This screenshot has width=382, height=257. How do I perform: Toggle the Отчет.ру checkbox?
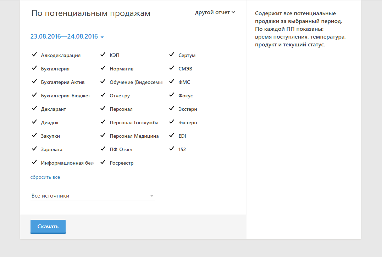103,95
